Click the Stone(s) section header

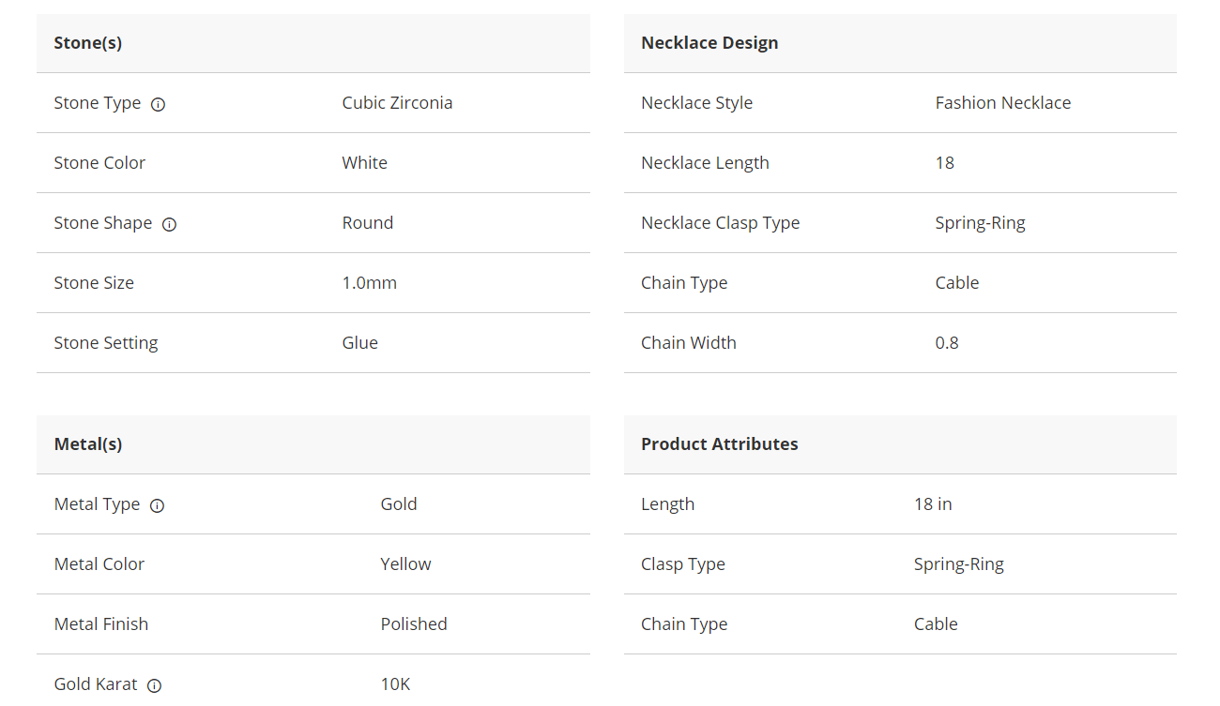88,43
